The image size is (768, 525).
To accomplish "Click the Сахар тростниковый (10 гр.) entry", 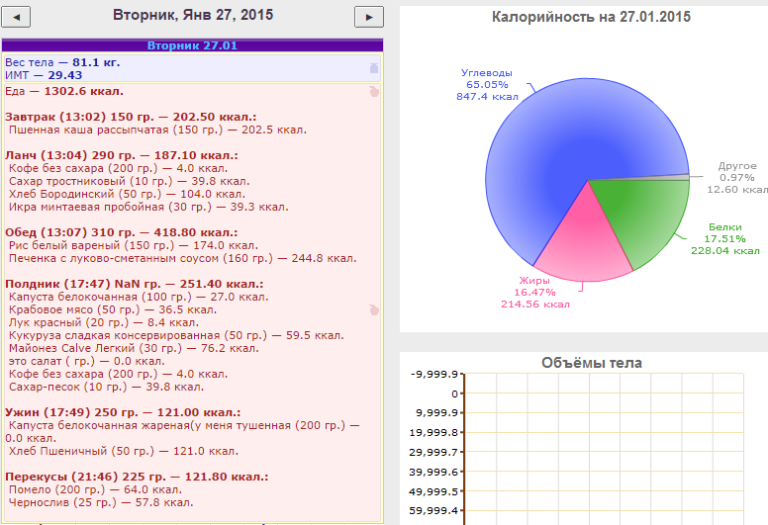I will point(130,181).
